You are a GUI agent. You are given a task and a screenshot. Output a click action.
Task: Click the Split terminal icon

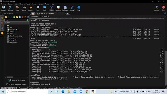pyautogui.click(x=45, y=8)
